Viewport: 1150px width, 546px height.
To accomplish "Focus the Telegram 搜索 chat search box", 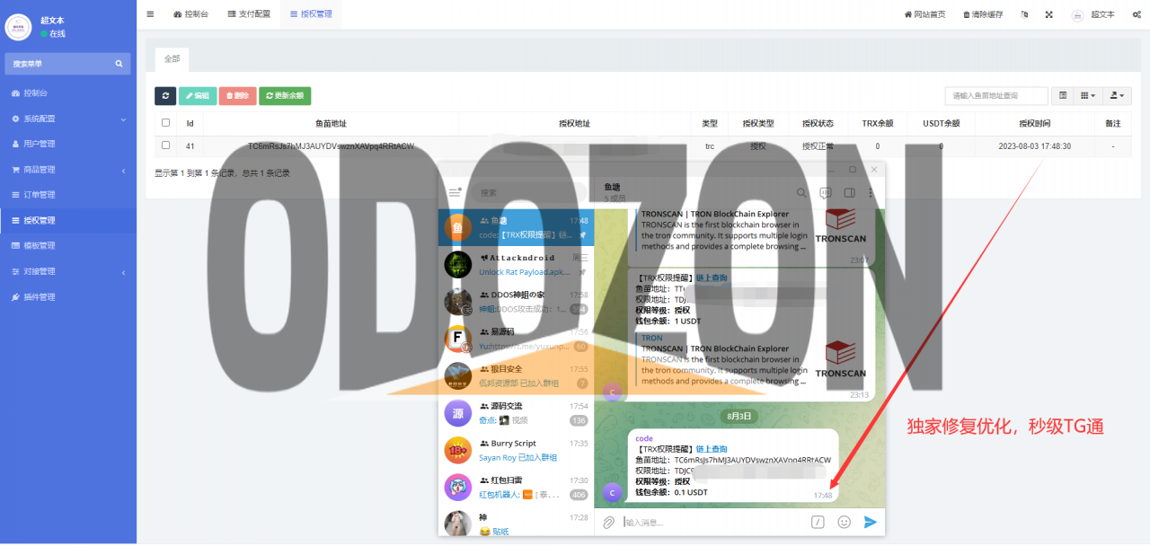I will 530,192.
